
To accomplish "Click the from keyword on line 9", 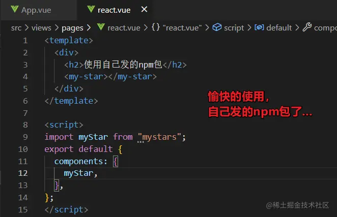I will pyautogui.click(x=123, y=137).
